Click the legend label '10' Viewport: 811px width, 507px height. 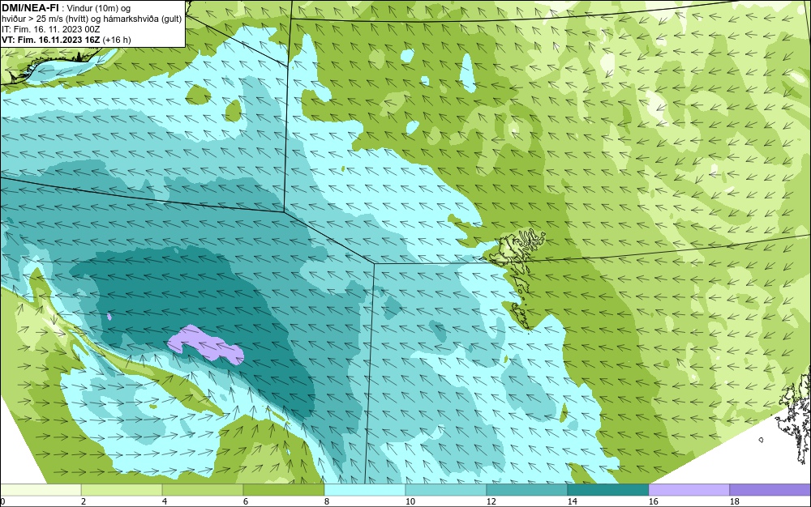click(x=410, y=501)
